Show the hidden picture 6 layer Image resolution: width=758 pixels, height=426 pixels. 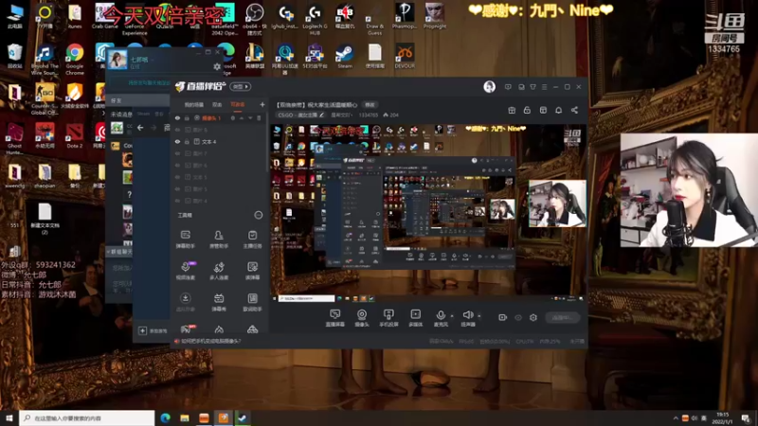177,165
